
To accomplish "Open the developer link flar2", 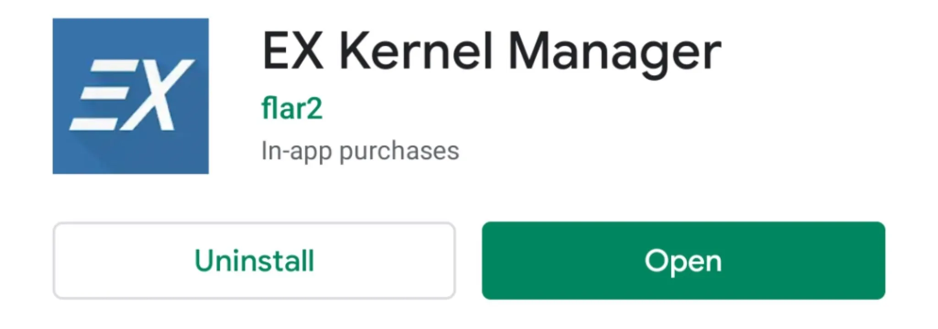I will tap(292, 109).
